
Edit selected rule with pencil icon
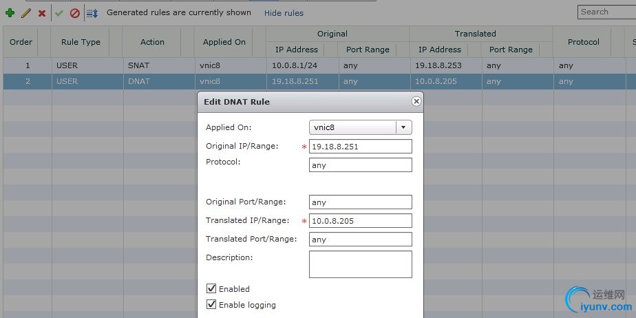point(26,13)
